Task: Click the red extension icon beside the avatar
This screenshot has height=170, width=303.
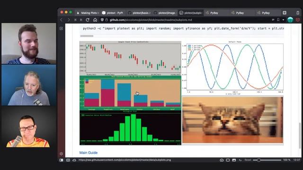Action: (x=298, y=20)
